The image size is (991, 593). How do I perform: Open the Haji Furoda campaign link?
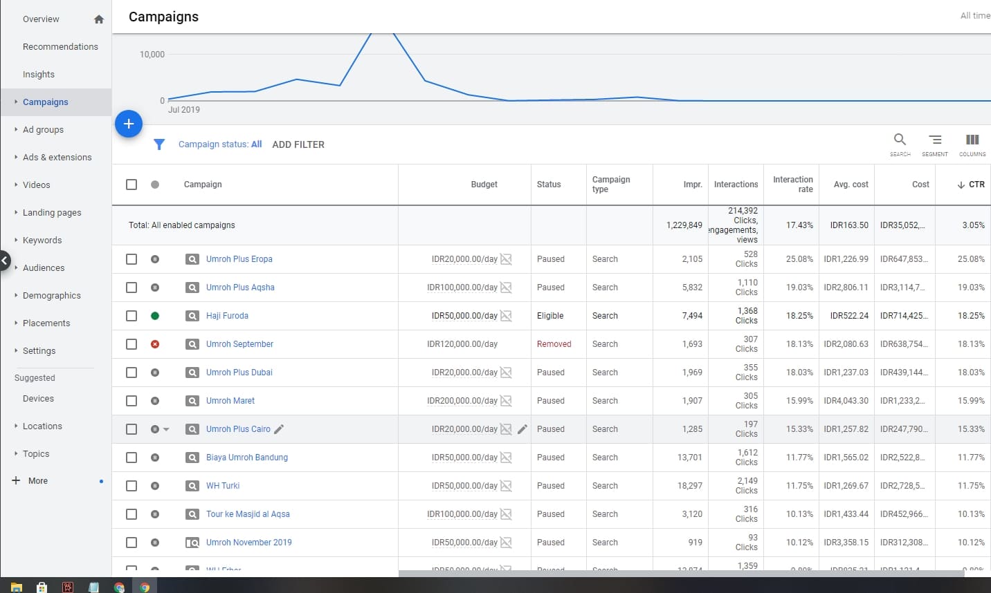[227, 316]
